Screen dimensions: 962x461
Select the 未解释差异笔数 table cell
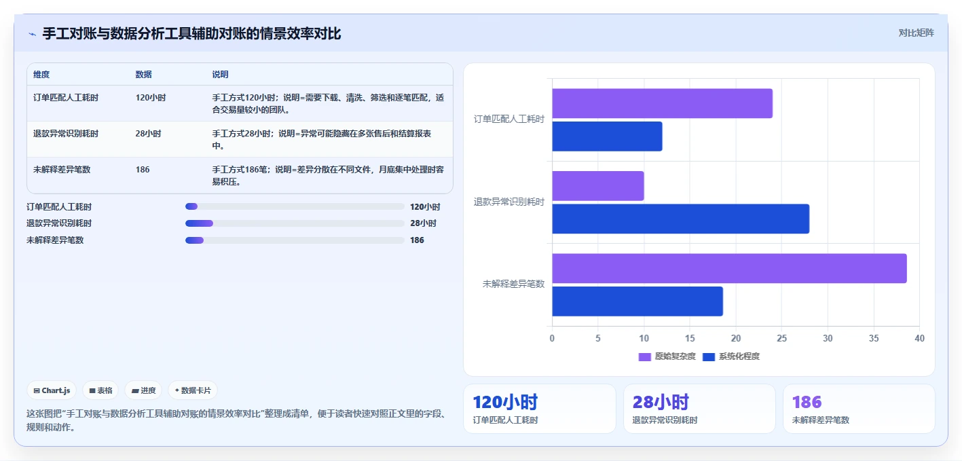62,170
